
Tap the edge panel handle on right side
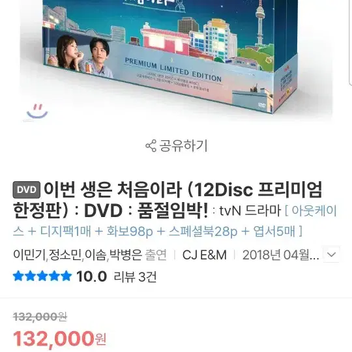351,42
